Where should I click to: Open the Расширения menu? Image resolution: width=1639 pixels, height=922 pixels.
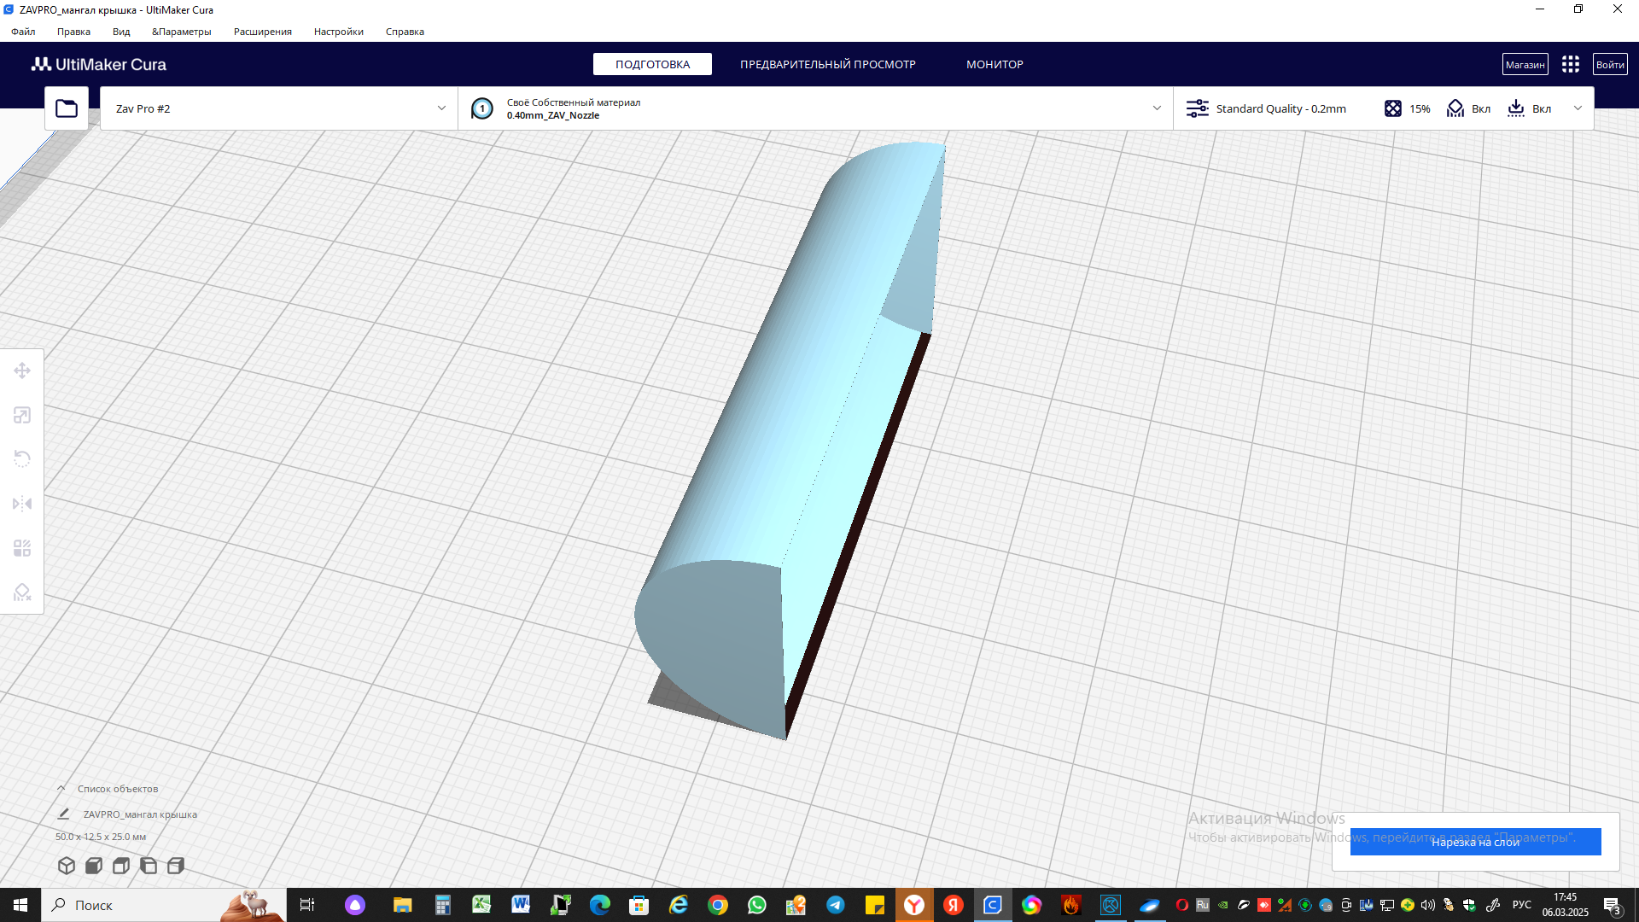(262, 32)
